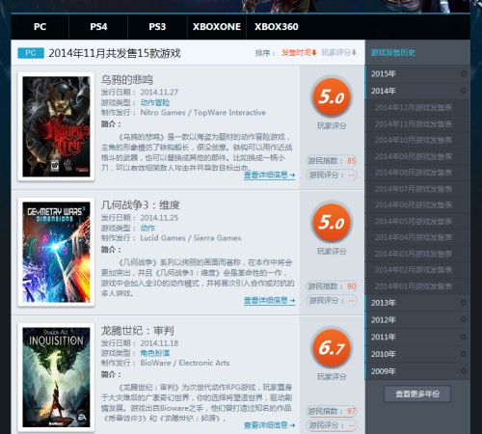This screenshot has width=482, height=434.
Task: Click the 游戏发售历史 sidebar heading
Action: coord(393,52)
